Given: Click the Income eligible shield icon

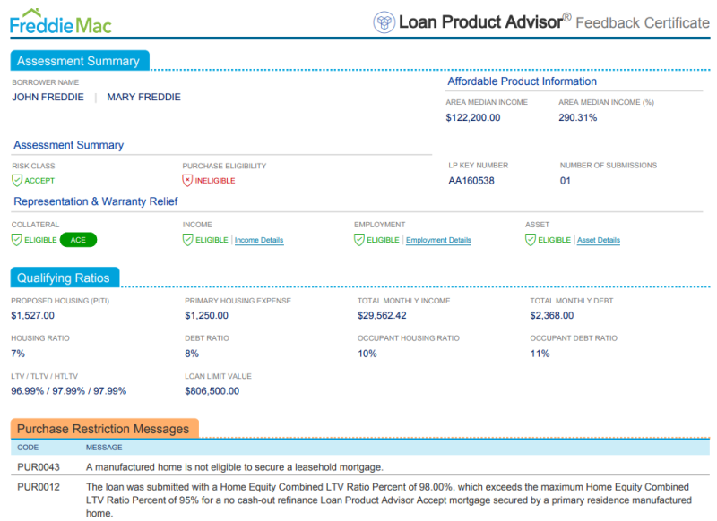Looking at the screenshot, I should pos(187,240).
